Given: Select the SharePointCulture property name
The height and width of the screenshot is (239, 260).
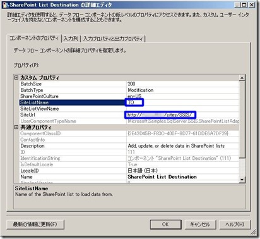Looking at the screenshot, I should (39, 96).
